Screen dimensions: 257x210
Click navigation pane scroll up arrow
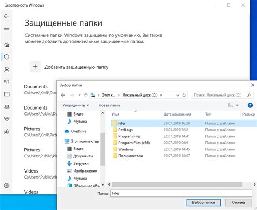coord(102,113)
